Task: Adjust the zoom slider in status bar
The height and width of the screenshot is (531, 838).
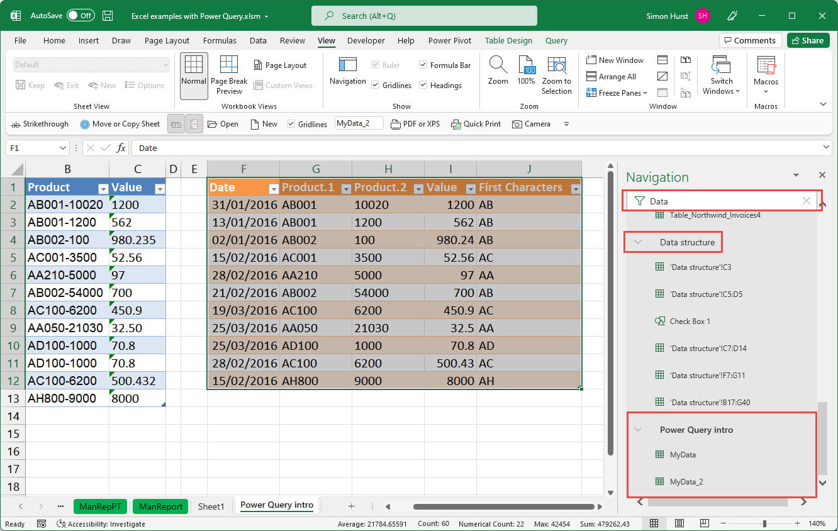Action: tap(764, 523)
